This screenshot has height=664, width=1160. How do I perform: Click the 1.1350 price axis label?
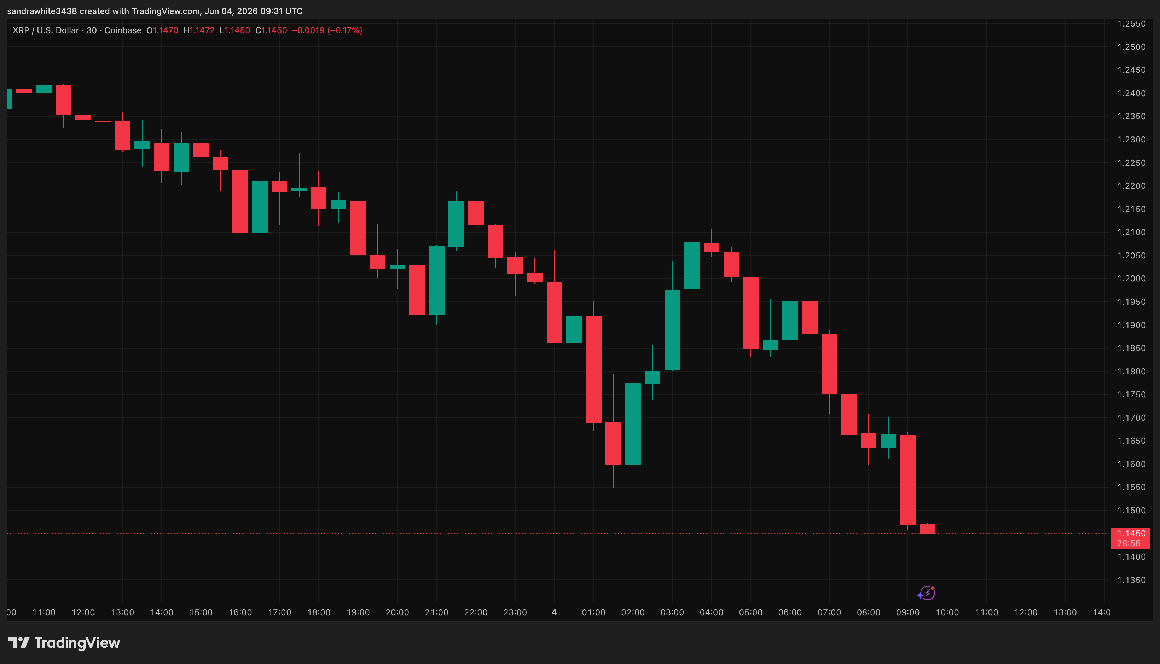click(1131, 580)
